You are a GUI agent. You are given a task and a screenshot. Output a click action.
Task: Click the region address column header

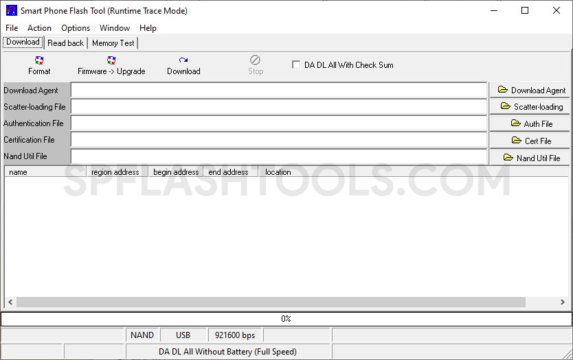click(x=115, y=172)
